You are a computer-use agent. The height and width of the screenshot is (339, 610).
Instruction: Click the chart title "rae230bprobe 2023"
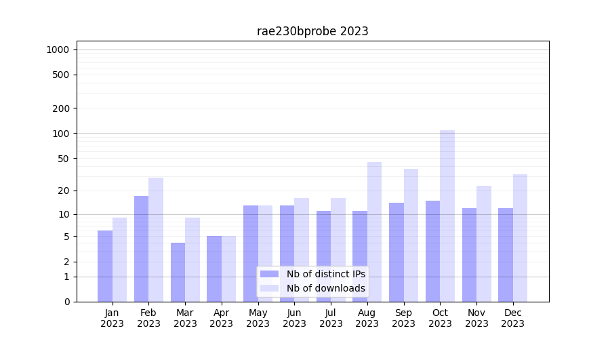click(x=312, y=31)
